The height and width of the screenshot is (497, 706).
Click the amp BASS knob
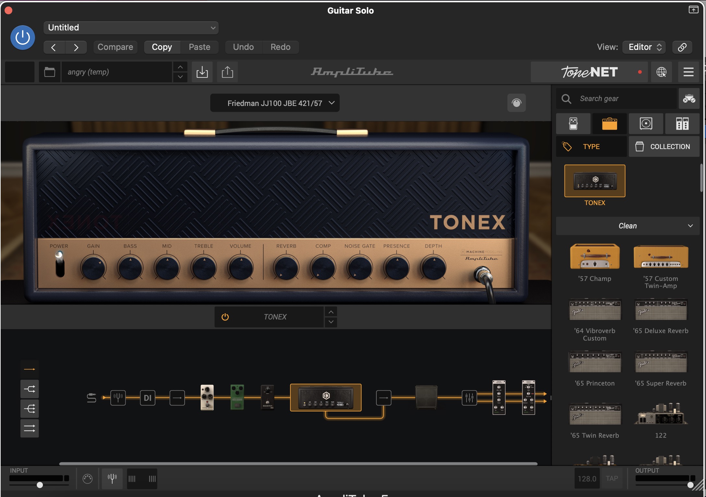tap(130, 268)
